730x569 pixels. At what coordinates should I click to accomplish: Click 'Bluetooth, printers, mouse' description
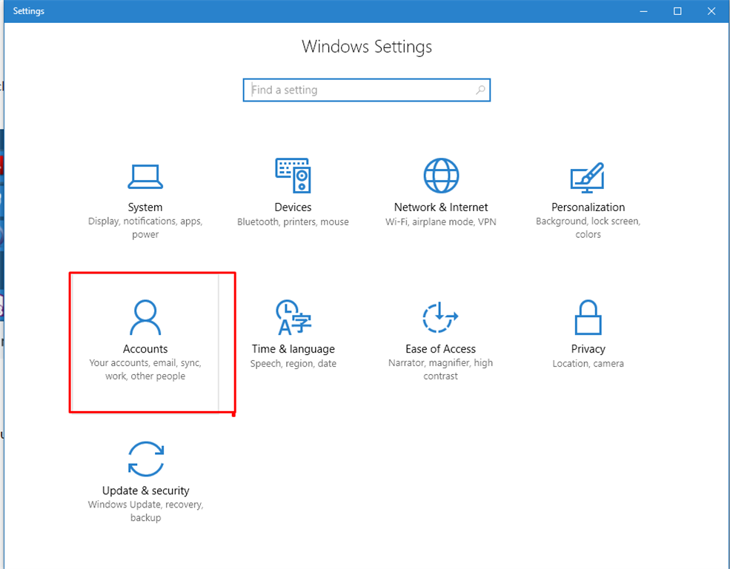click(293, 222)
